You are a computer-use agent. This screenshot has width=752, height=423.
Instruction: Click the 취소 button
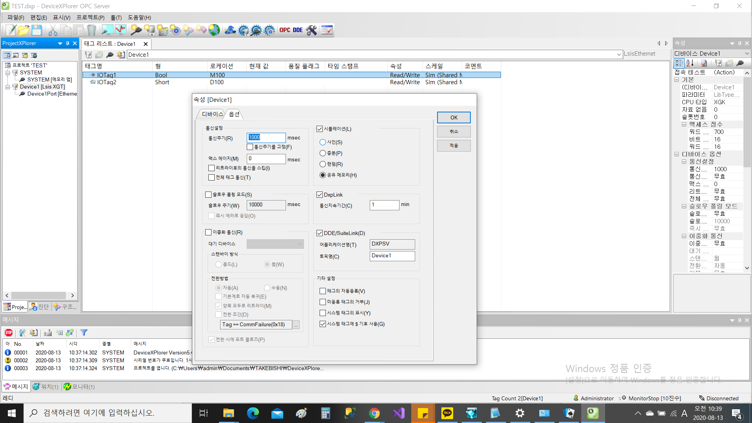(x=454, y=132)
